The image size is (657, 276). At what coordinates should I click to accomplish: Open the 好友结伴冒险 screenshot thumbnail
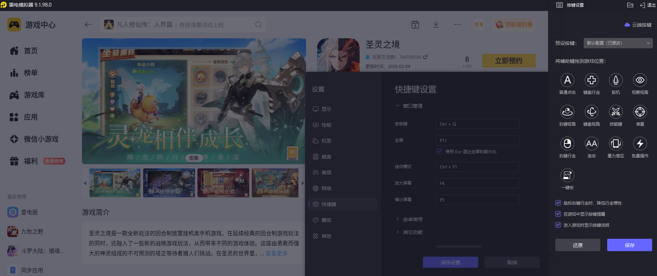[169, 183]
